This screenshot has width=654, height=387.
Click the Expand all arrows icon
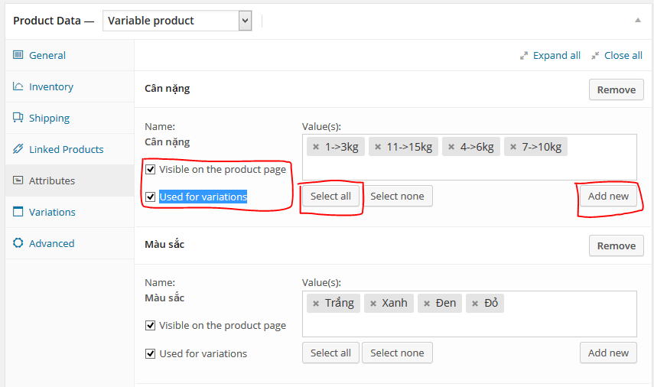pyautogui.click(x=524, y=56)
